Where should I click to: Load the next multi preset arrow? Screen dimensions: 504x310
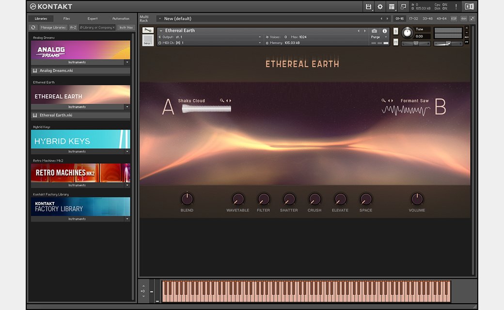[387, 18]
